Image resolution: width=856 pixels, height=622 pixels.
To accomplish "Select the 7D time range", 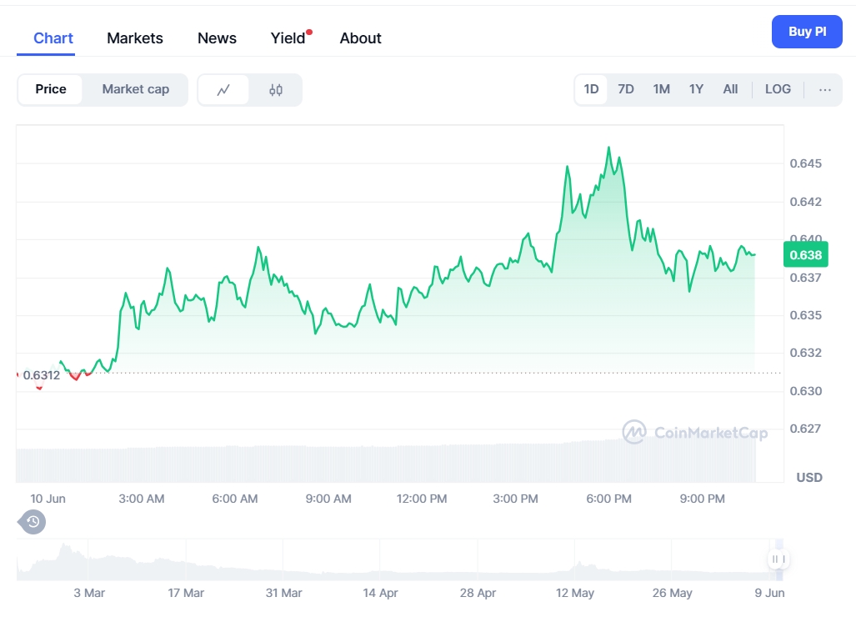I will (626, 89).
